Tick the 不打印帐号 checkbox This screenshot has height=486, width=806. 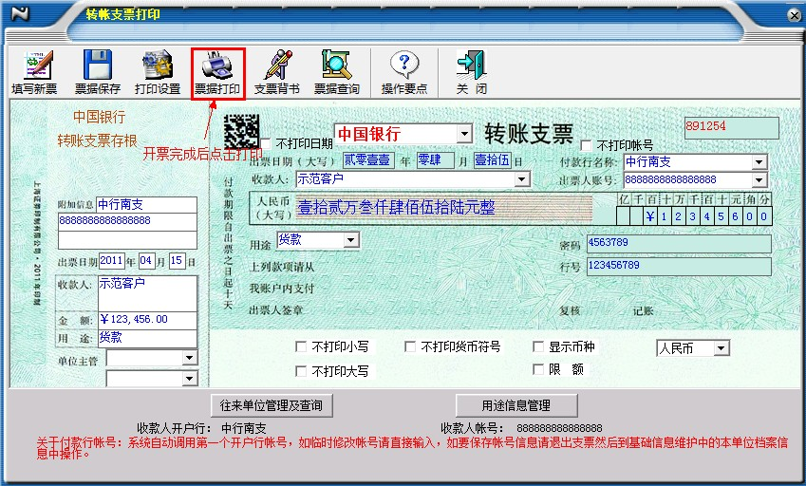click(x=586, y=145)
